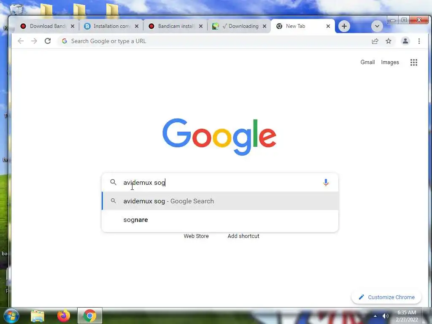The height and width of the screenshot is (324, 432).
Task: Show hidden system tray icons
Action: tap(375, 316)
